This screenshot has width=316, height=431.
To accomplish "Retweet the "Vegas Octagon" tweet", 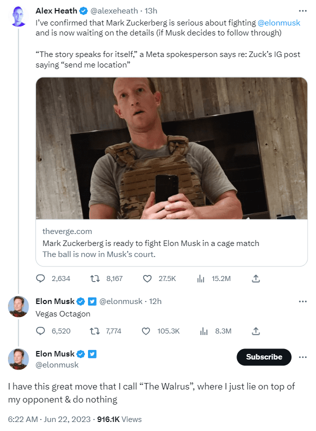I will [x=94, y=331].
